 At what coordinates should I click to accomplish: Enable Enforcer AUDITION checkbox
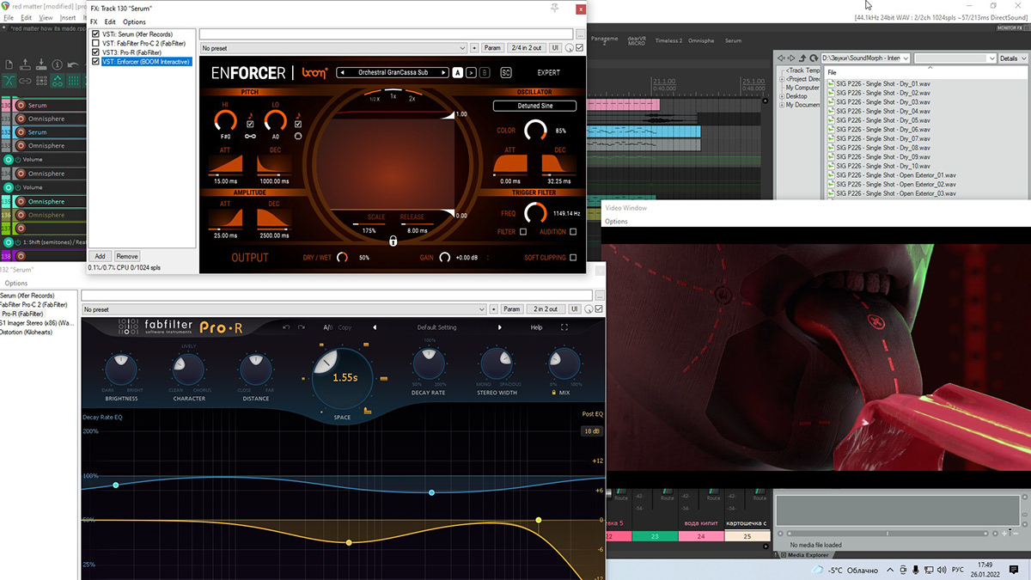pos(573,232)
